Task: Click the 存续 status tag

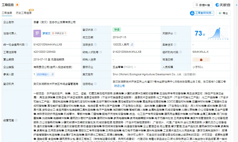Action: [x=117, y=30]
